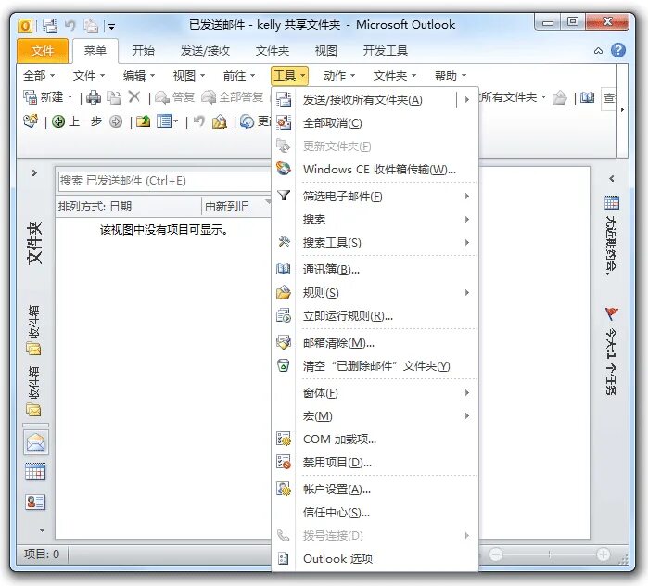Open the 宏(M) submenu

coord(375,415)
